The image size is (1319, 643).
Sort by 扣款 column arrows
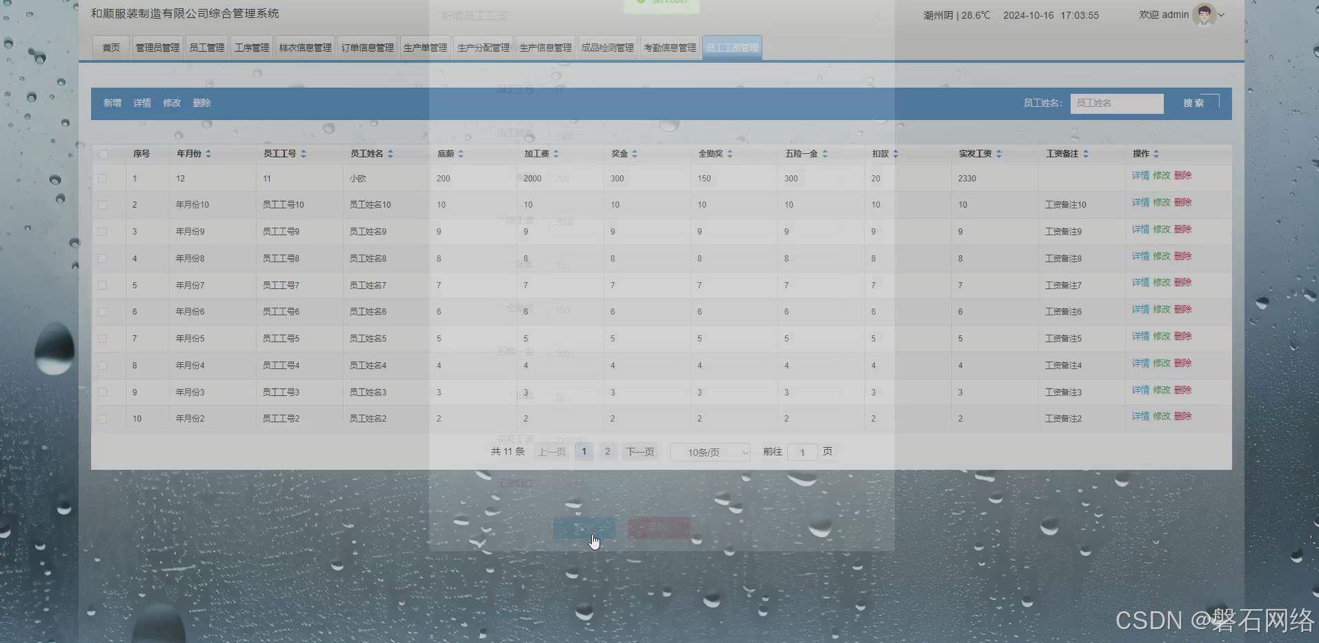tap(895, 154)
